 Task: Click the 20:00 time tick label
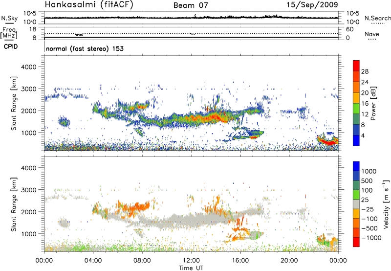(289, 261)
